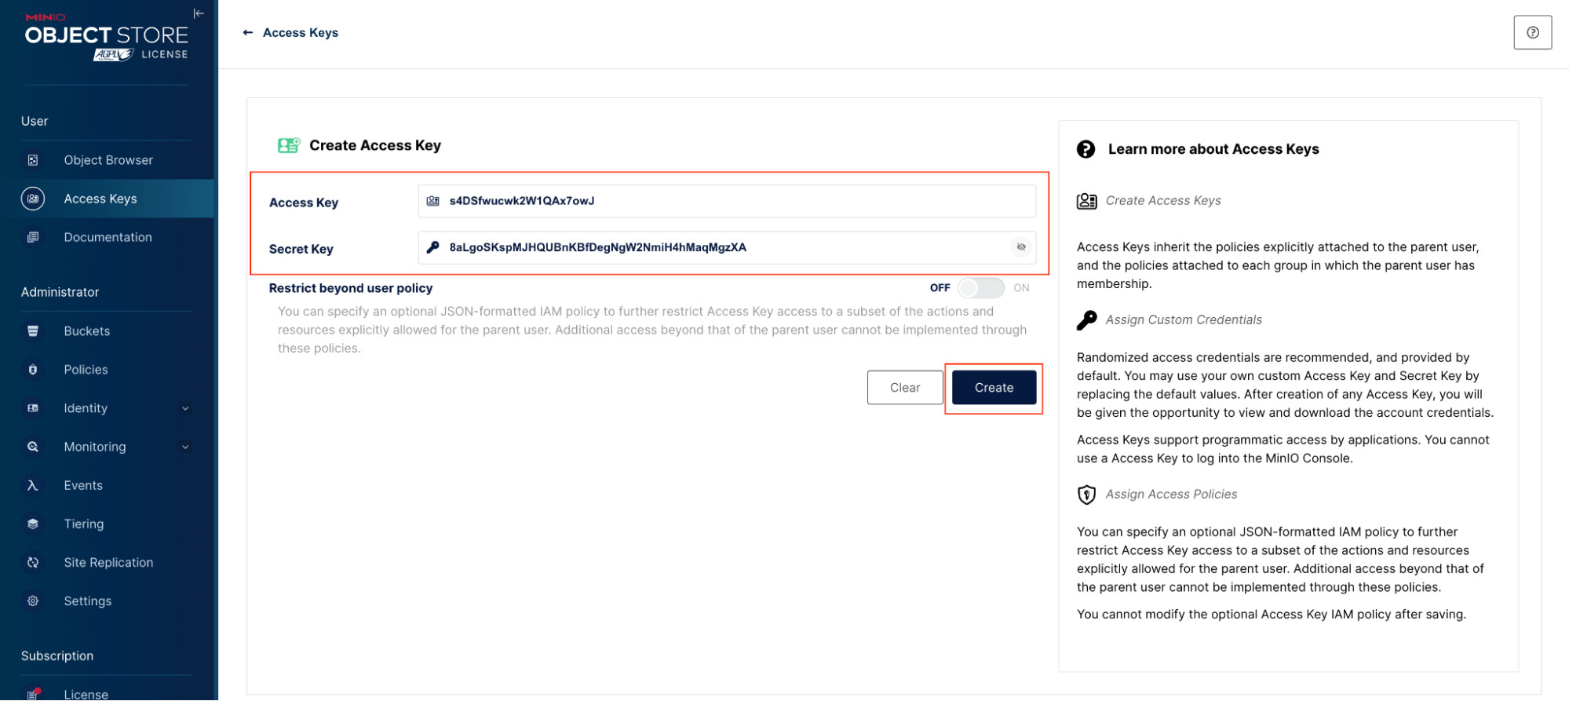This screenshot has height=701, width=1569.
Task: Collapse the sidebar with the arrow icon
Action: pos(199,13)
